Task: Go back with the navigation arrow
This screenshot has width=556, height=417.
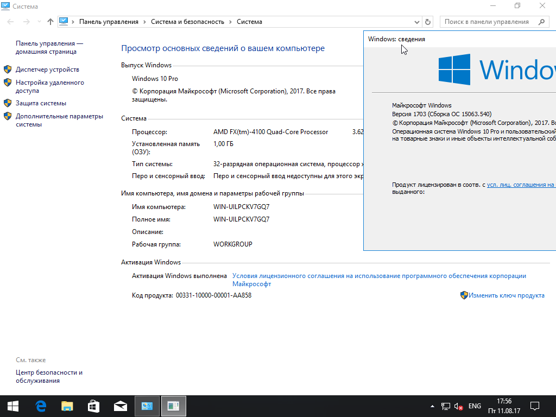Action: [x=11, y=22]
